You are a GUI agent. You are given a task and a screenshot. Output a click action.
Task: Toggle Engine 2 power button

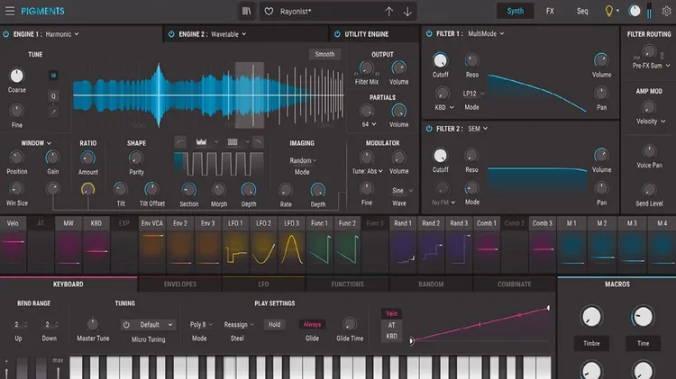tap(171, 34)
